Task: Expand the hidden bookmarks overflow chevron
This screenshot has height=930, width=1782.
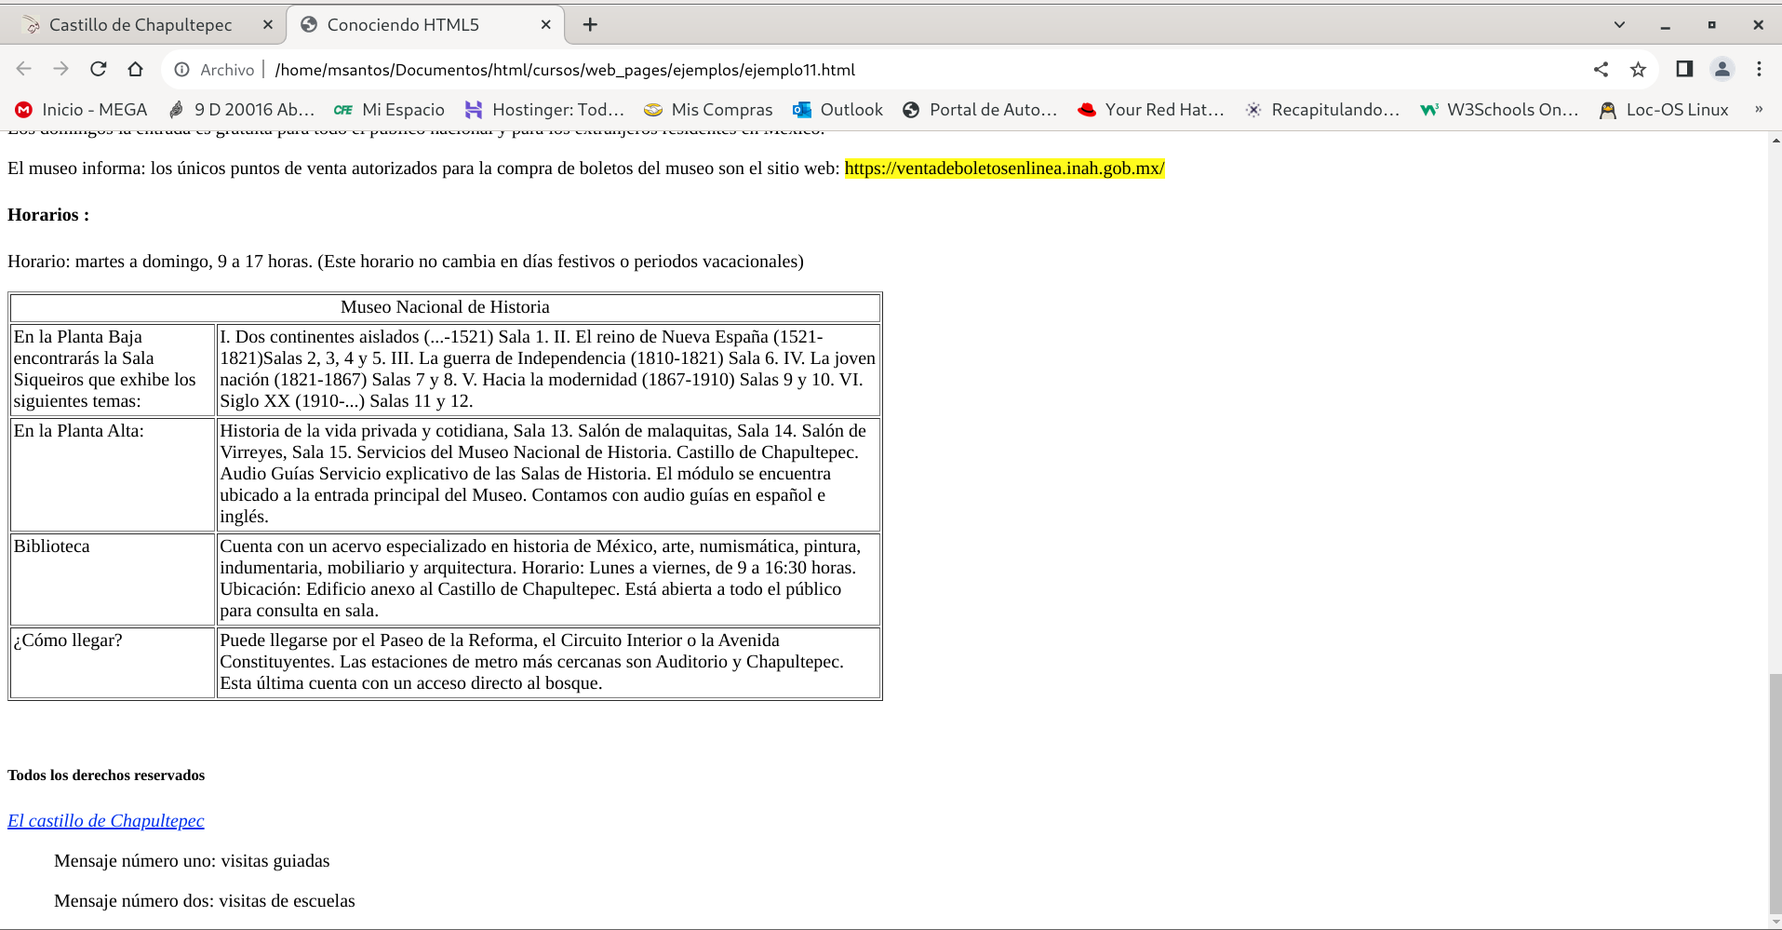Action: pos(1758,110)
